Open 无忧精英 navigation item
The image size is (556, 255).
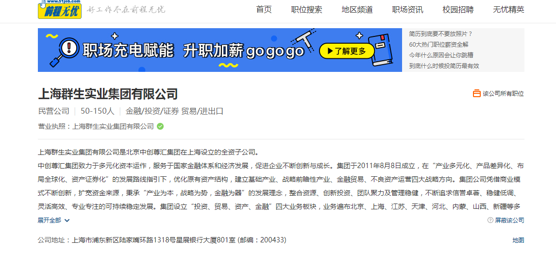click(508, 10)
